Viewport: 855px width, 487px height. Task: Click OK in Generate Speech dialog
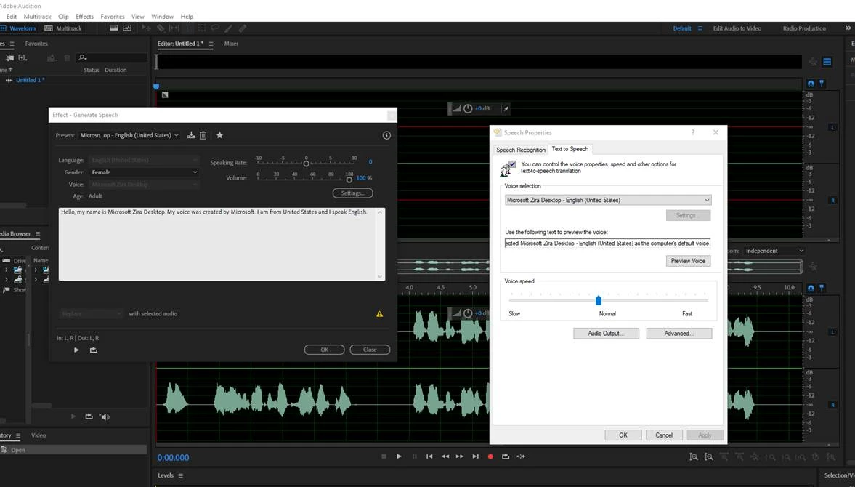pyautogui.click(x=325, y=350)
